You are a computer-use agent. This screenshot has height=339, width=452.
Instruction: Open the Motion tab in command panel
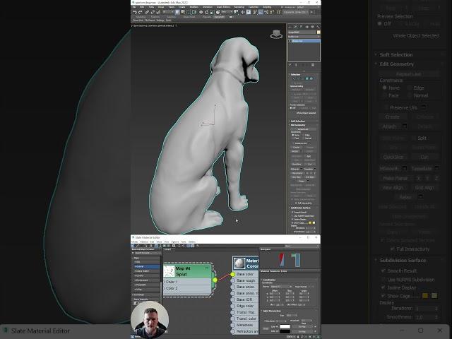(307, 27)
